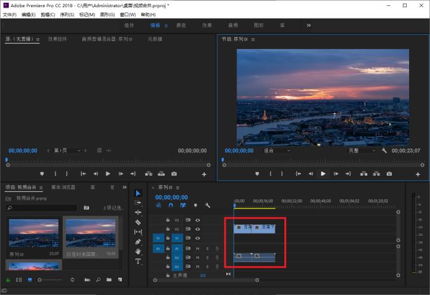Select the Razor tool
This screenshot has height=295, width=430.
pyautogui.click(x=138, y=222)
